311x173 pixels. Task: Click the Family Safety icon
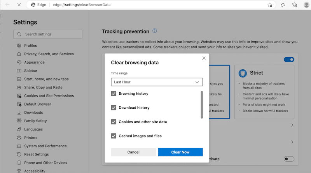19,121
